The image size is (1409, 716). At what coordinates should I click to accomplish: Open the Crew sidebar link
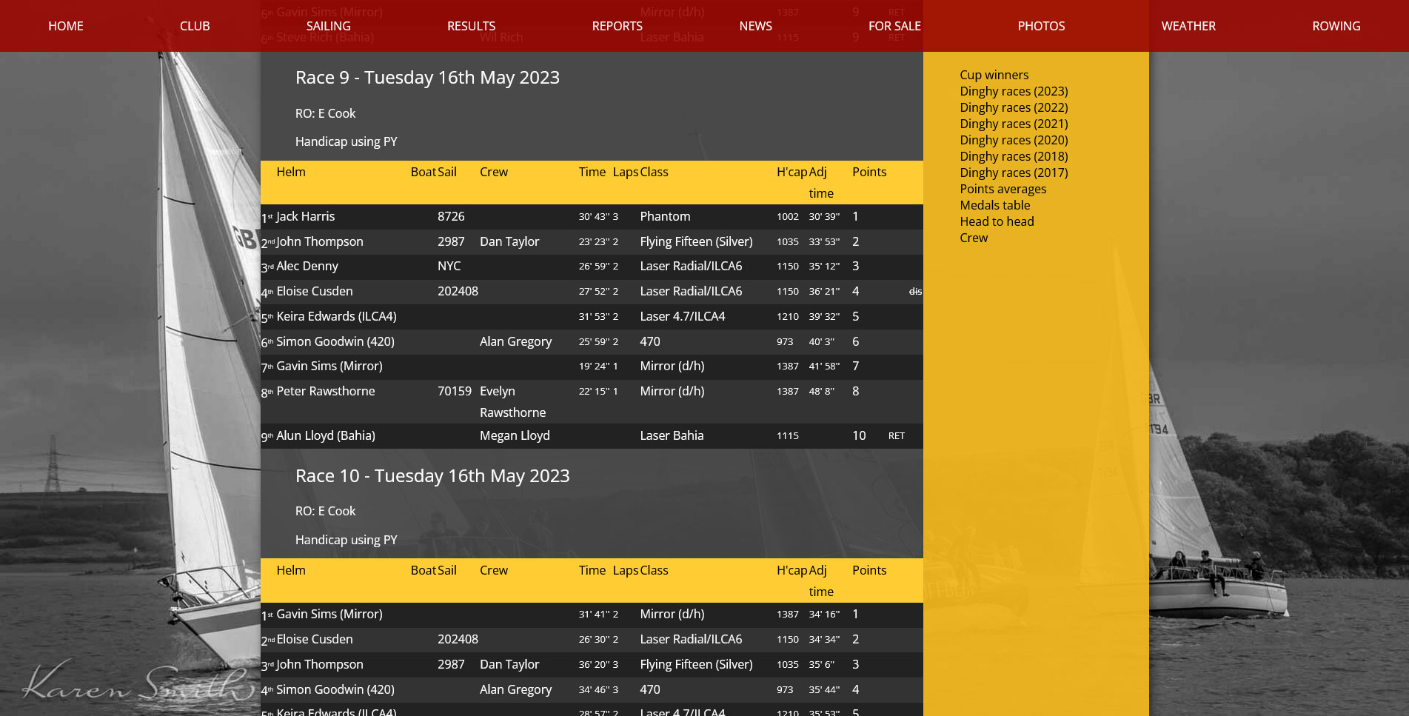(974, 238)
